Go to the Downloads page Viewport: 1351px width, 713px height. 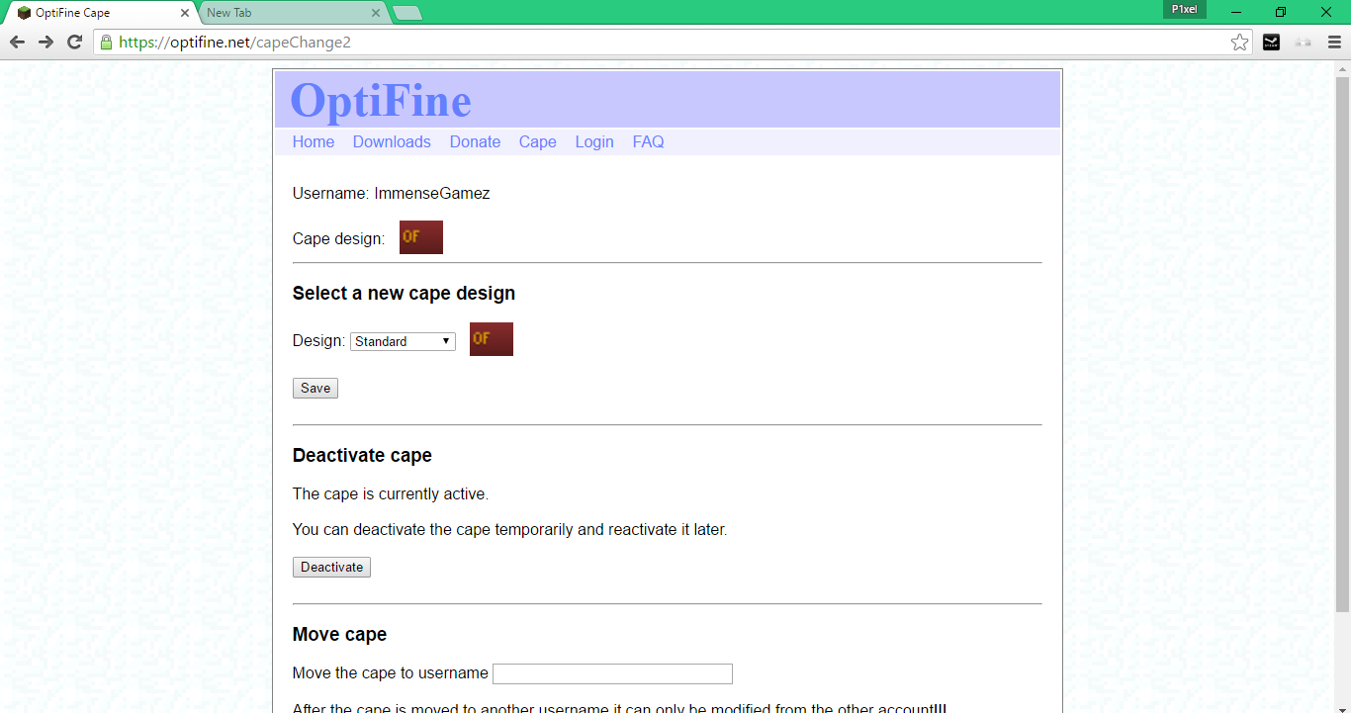pyautogui.click(x=392, y=142)
